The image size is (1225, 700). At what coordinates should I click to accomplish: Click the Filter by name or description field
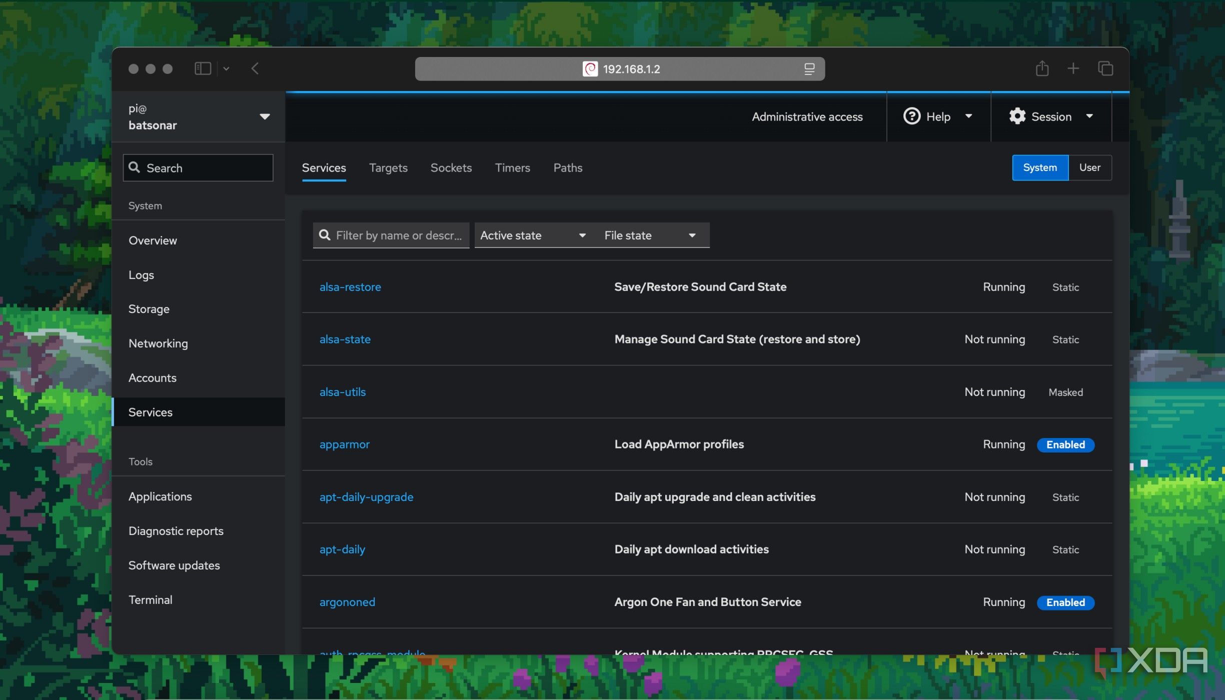click(x=391, y=235)
